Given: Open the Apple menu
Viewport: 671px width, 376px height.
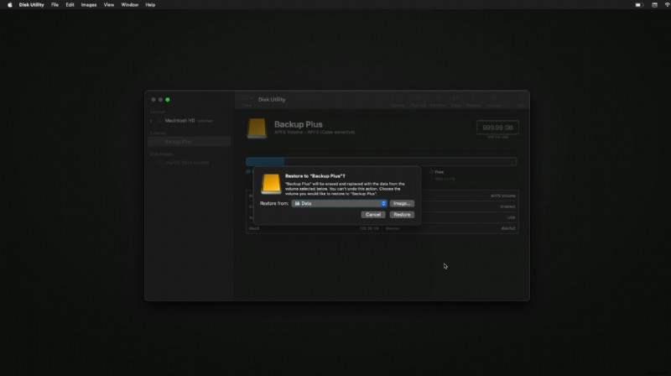Looking at the screenshot, I should [10, 5].
